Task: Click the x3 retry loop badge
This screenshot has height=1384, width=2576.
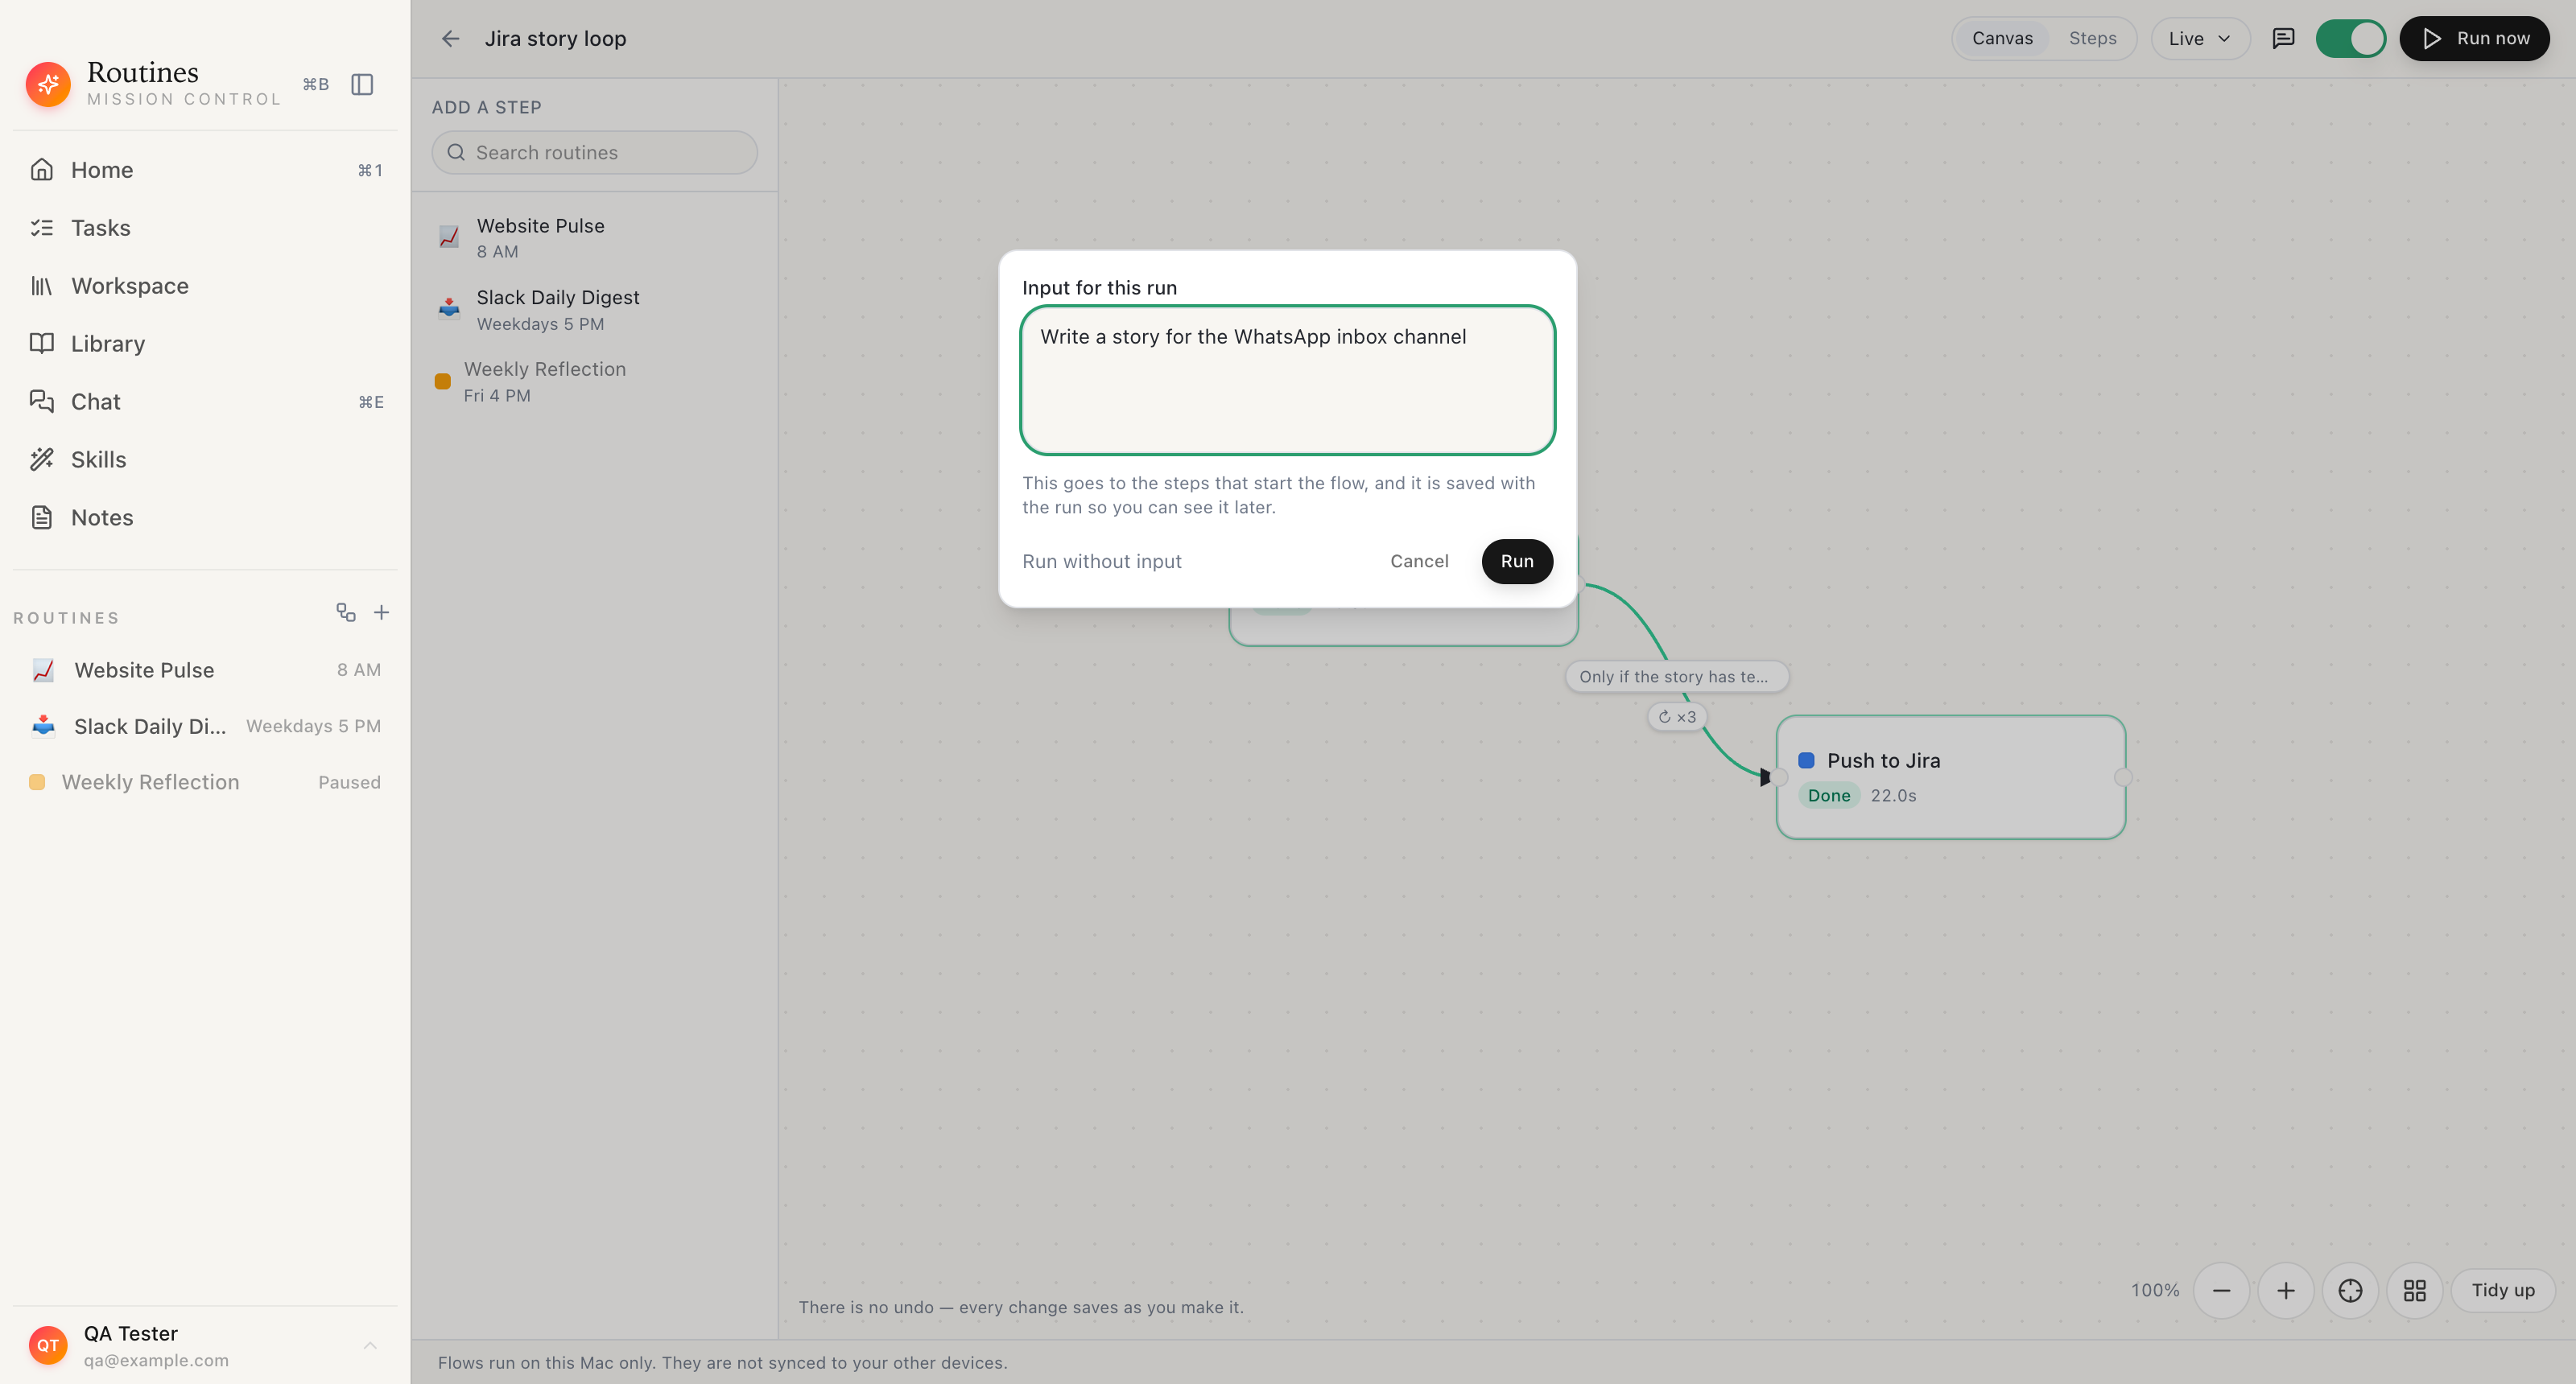Action: tap(1677, 716)
